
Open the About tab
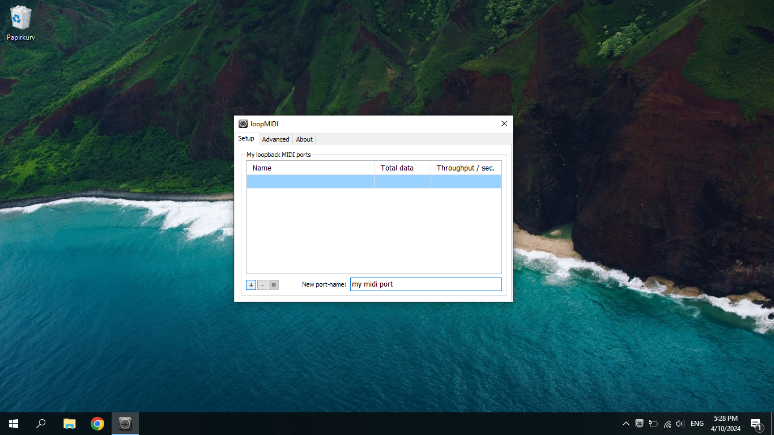click(x=304, y=139)
